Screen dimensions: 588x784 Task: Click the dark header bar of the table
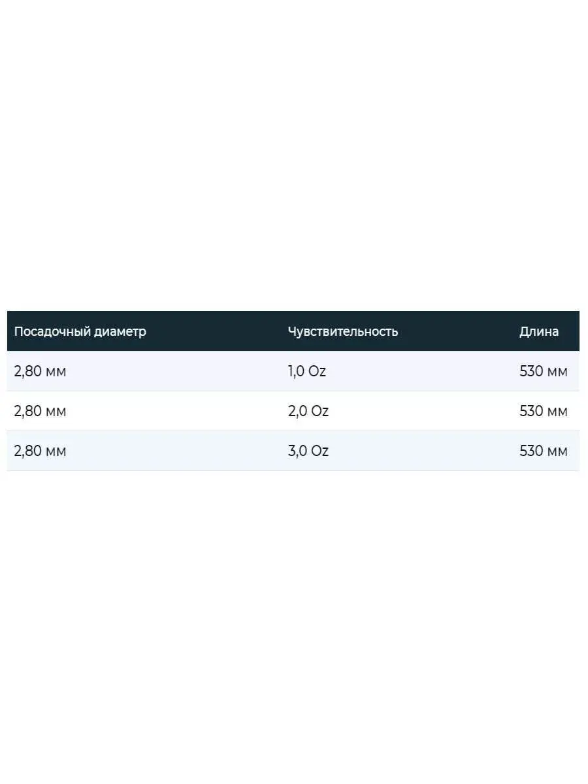(293, 331)
